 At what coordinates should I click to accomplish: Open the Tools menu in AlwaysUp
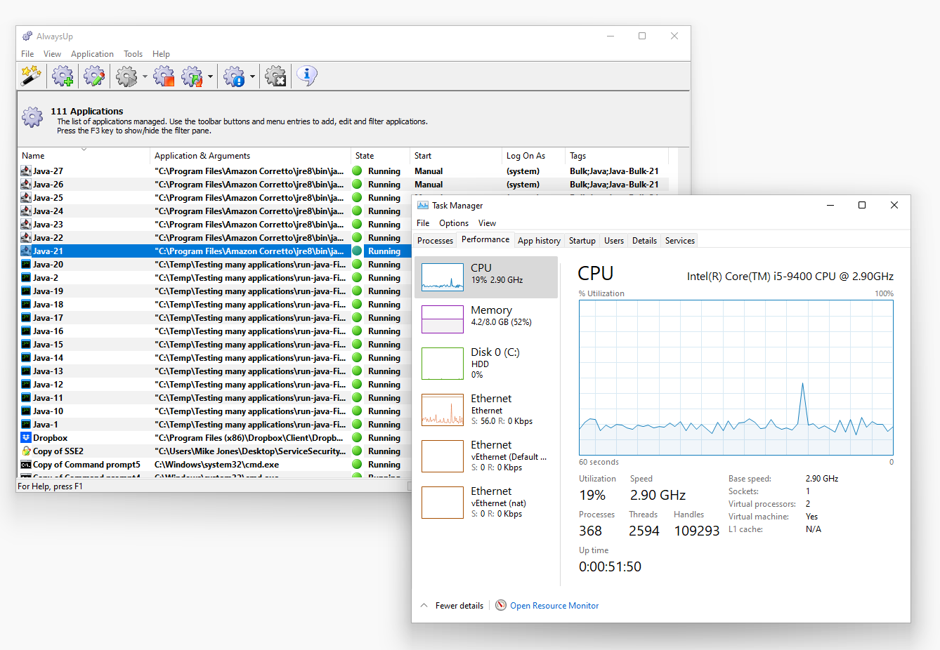pyautogui.click(x=133, y=54)
